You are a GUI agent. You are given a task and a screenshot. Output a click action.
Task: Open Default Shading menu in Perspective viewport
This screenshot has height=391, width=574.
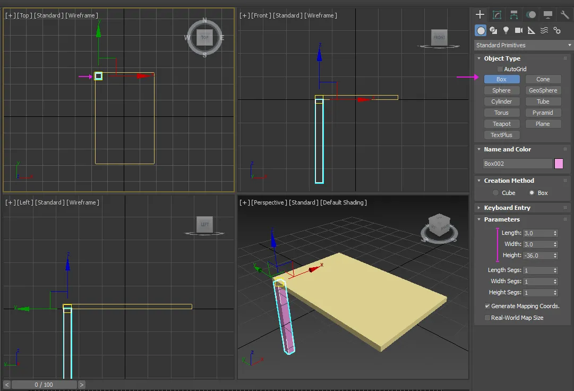click(344, 202)
